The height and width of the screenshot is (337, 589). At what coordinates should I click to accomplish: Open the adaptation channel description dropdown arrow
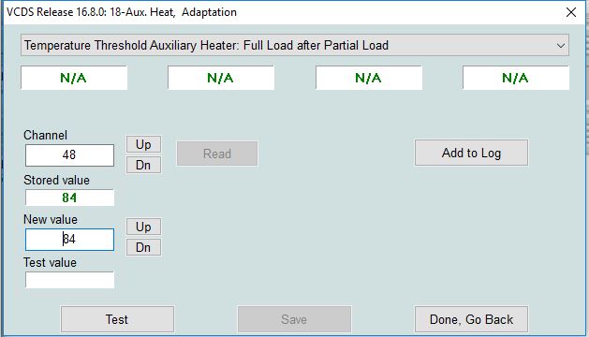click(561, 46)
